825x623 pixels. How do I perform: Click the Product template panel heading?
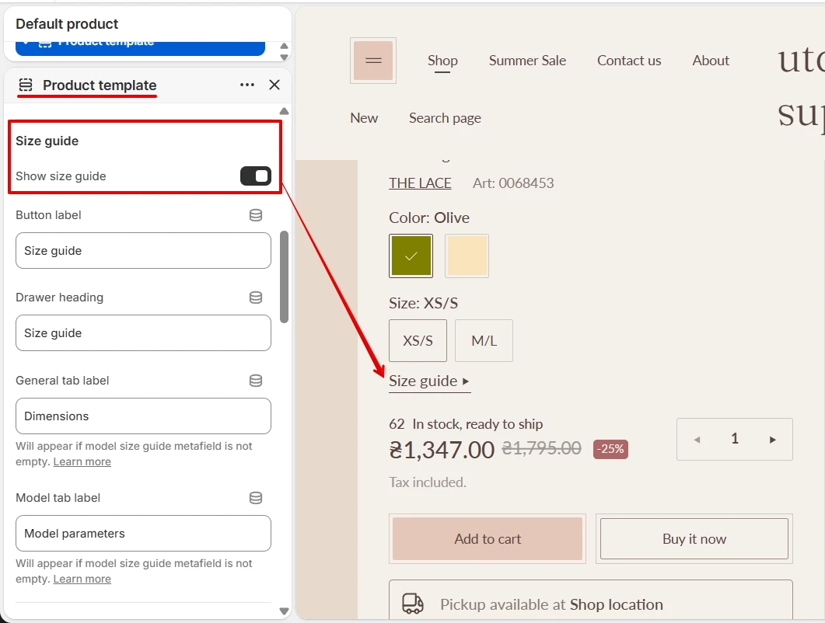(x=100, y=85)
